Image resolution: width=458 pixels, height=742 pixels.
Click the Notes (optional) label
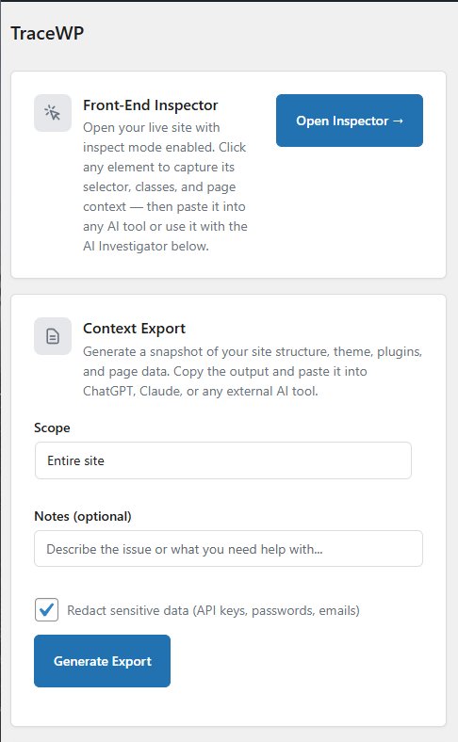83,516
